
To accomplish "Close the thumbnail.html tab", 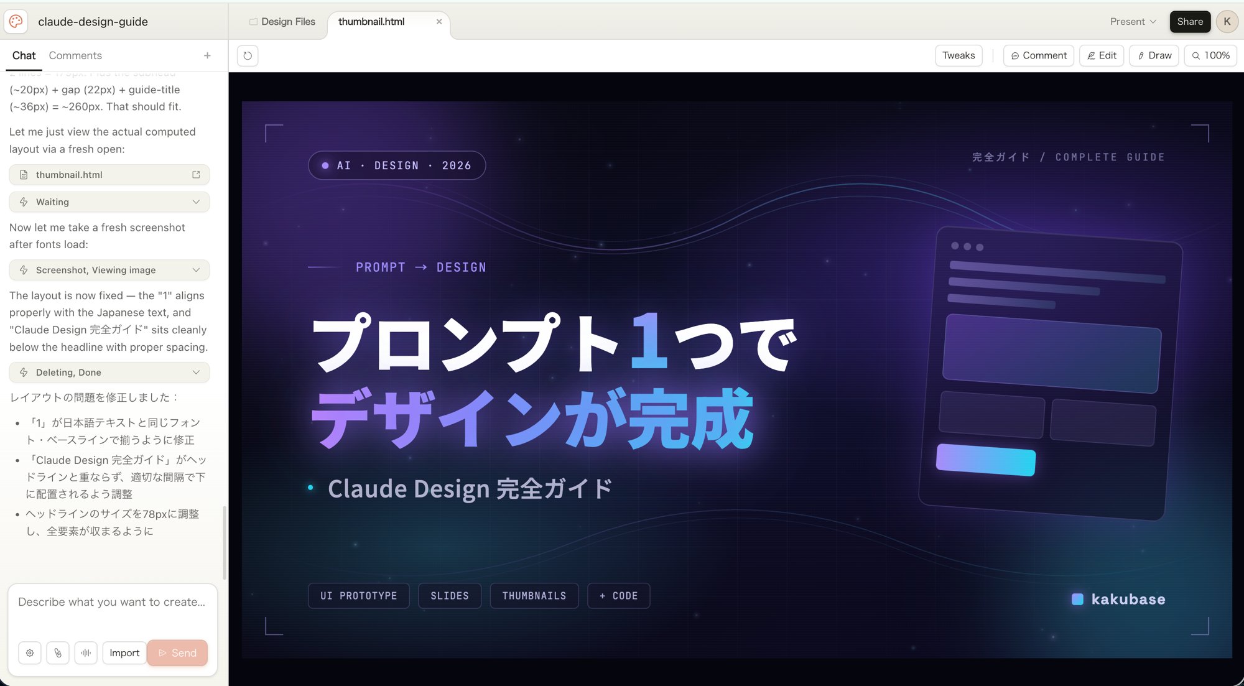I will pos(439,21).
